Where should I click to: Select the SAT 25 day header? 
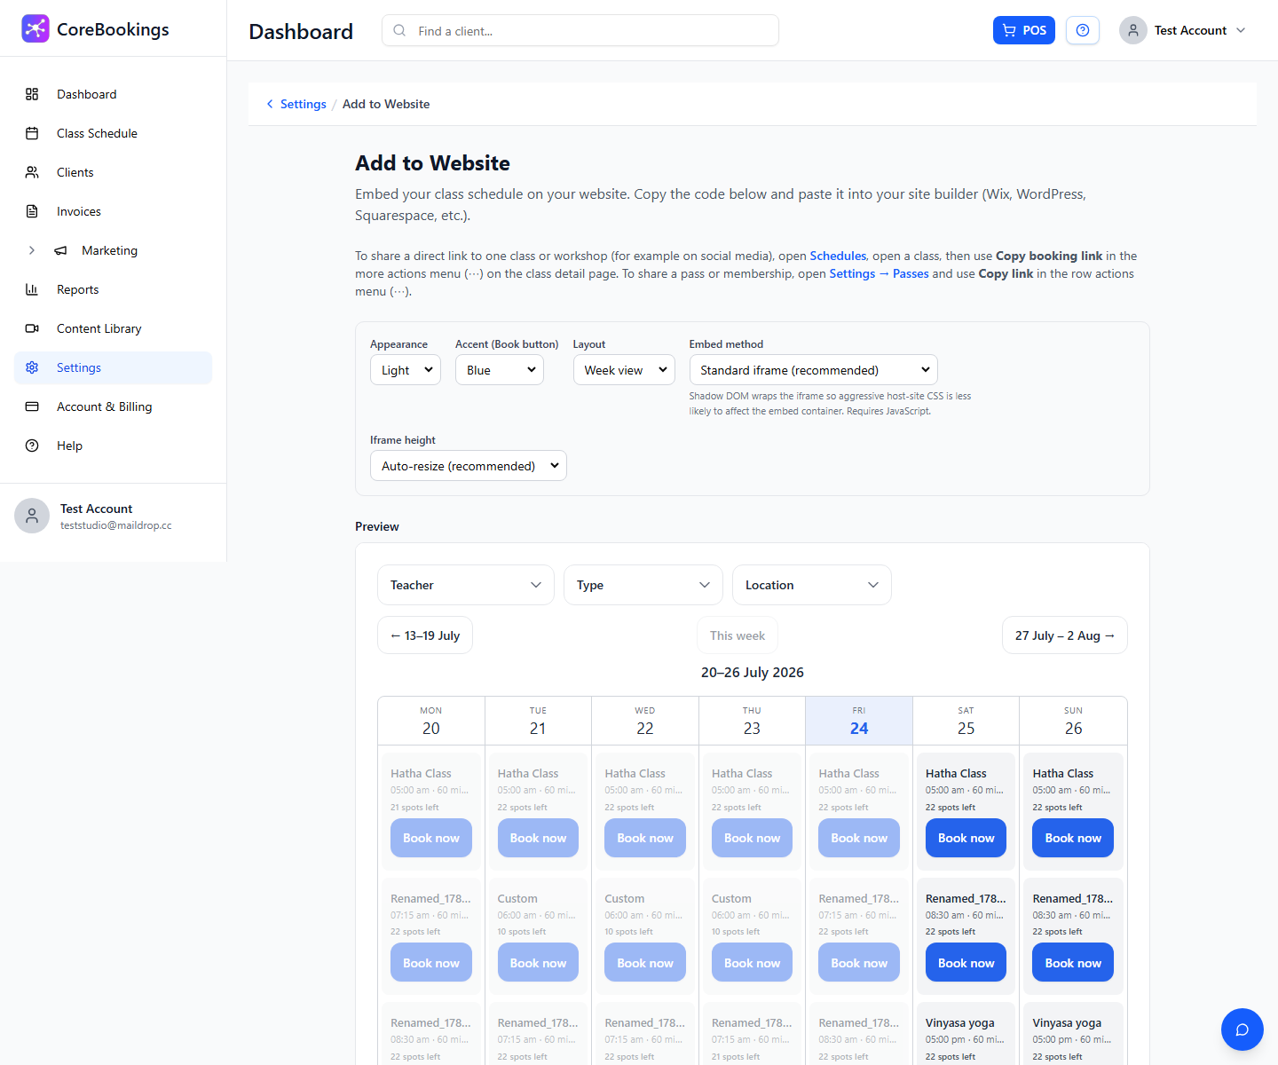pyautogui.click(x=966, y=721)
